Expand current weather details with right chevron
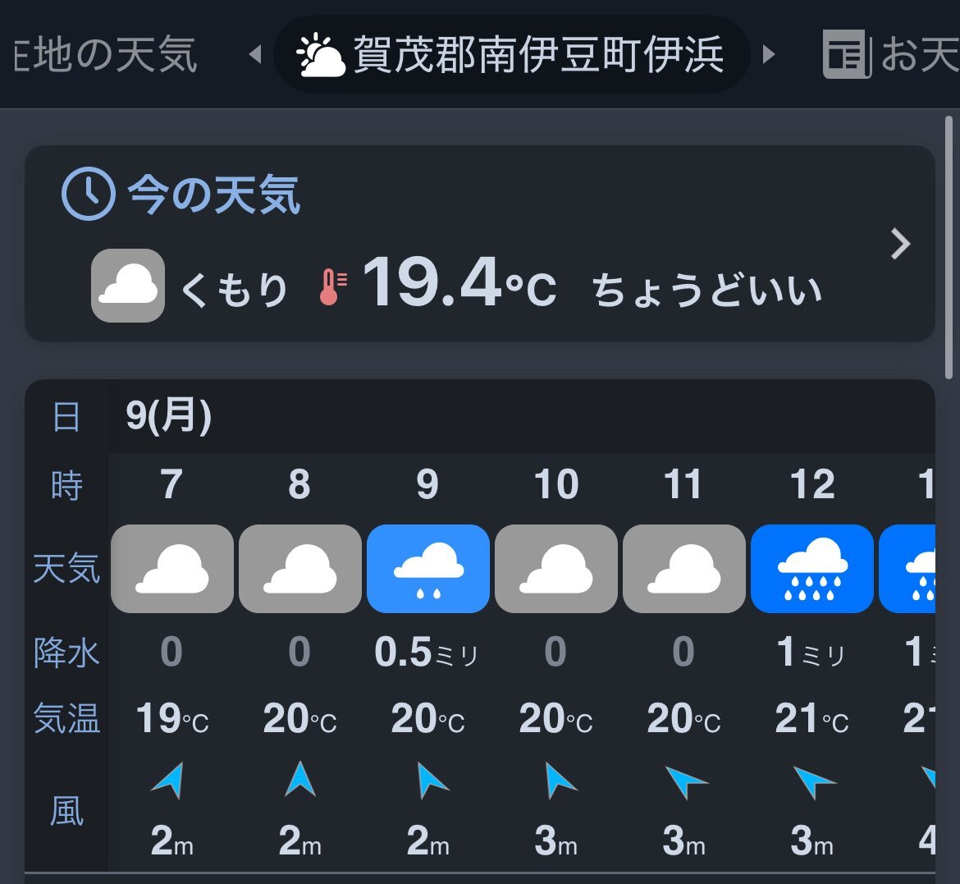Screen dimensions: 960x884 900,244
